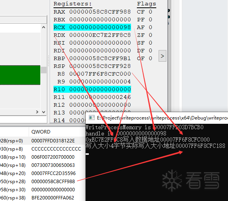Screen dimensions: 228x201
Task: Click the console window title bar path
Action: tap(162, 118)
